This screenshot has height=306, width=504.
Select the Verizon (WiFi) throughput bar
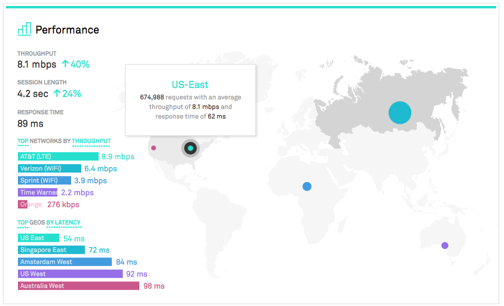50,168
